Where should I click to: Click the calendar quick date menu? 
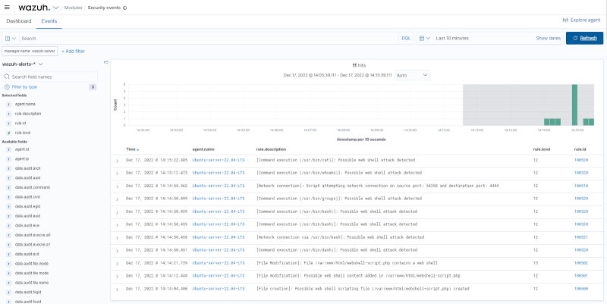[x=424, y=38]
